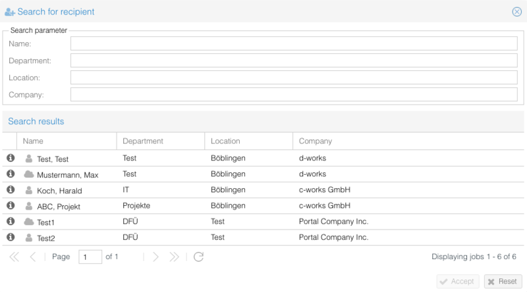The image size is (527, 292).
Task: Click the page number box
Action: (x=90, y=257)
